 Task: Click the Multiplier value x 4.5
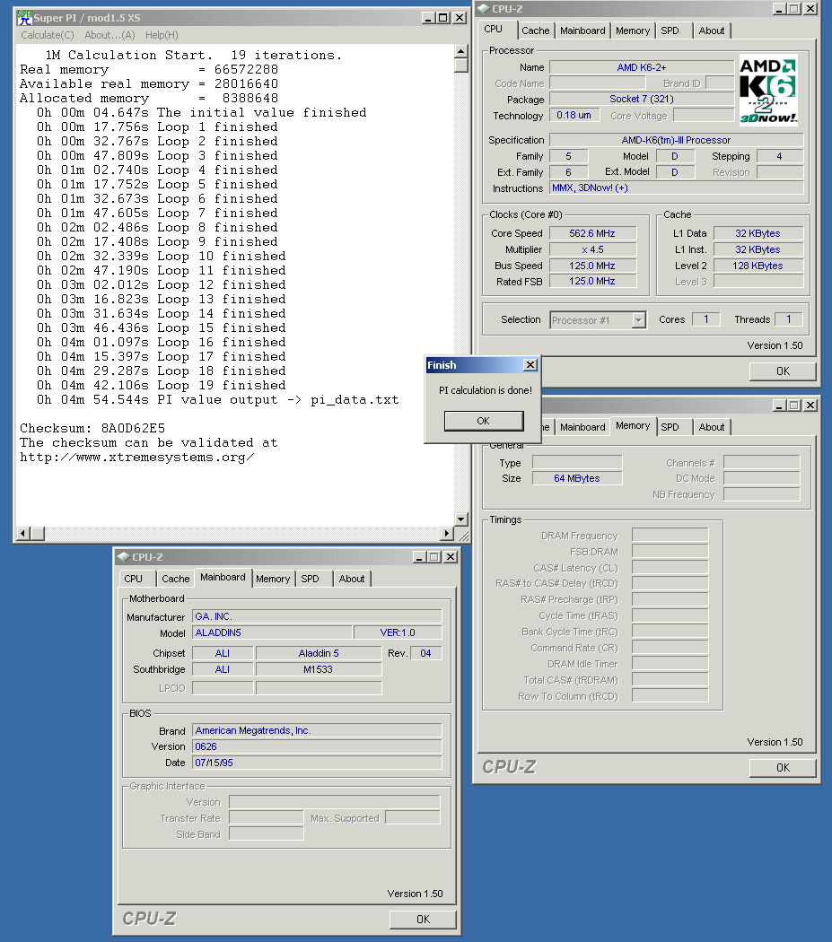coord(592,249)
